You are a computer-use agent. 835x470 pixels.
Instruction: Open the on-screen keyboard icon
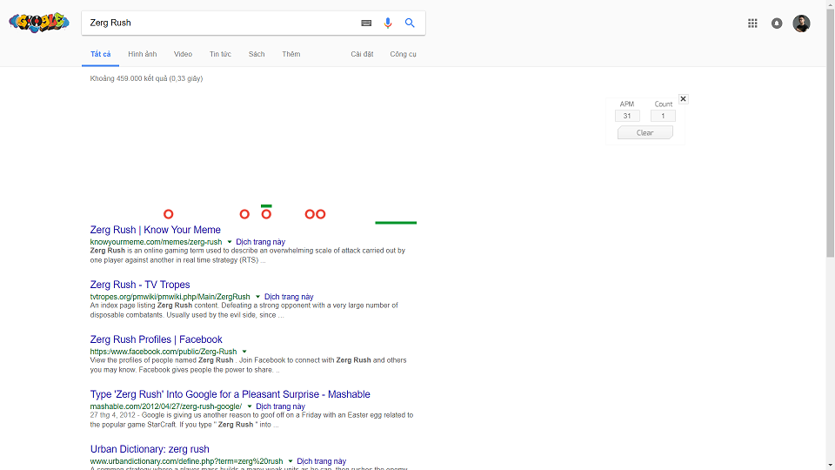pos(366,23)
